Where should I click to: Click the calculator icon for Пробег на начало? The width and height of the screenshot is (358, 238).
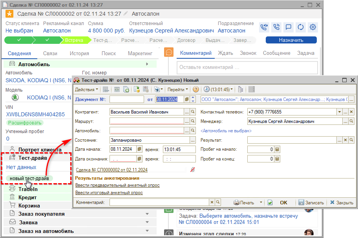click(x=277, y=150)
